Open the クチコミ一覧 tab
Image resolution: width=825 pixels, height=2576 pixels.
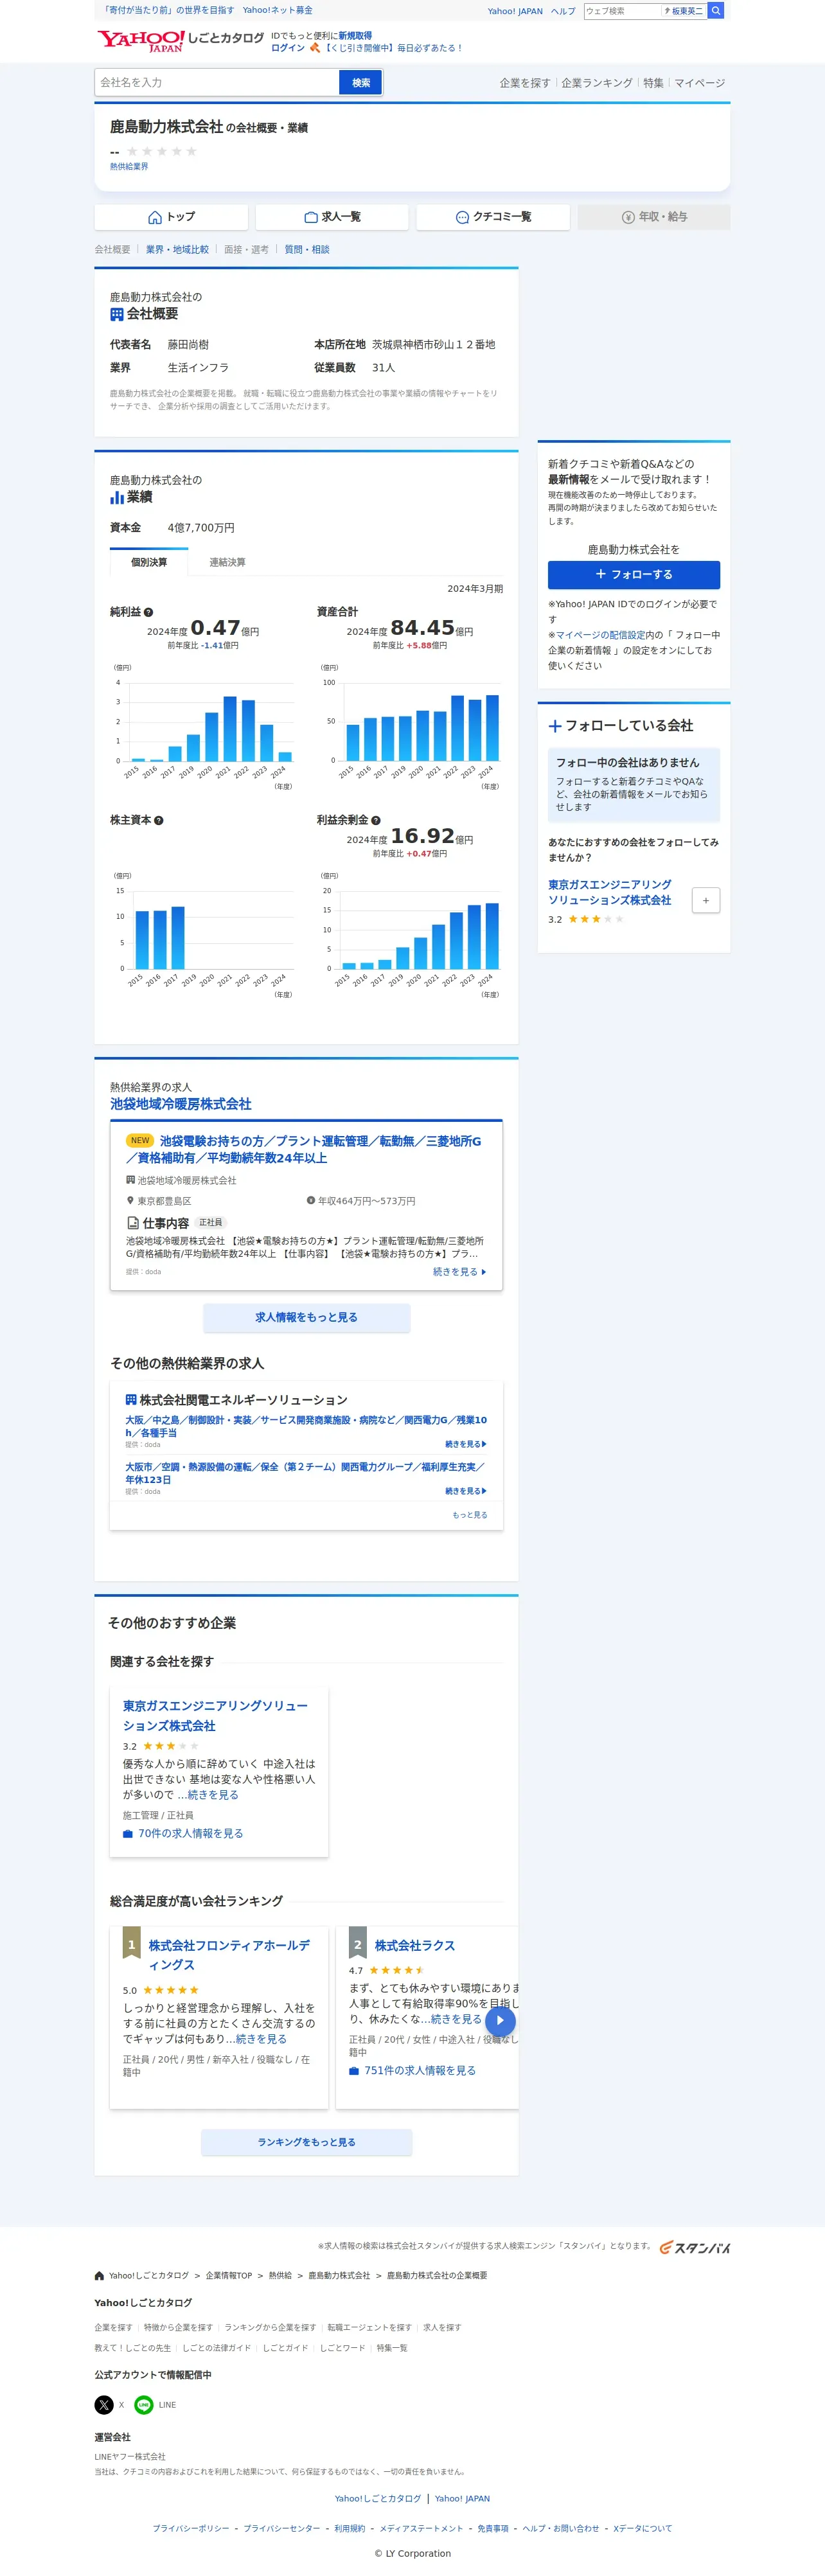pyautogui.click(x=493, y=217)
